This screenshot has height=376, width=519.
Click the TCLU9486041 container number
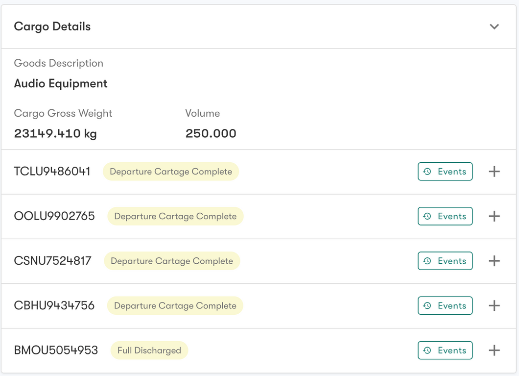[x=52, y=172]
